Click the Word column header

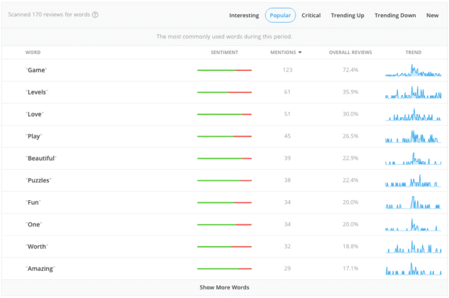click(x=33, y=53)
